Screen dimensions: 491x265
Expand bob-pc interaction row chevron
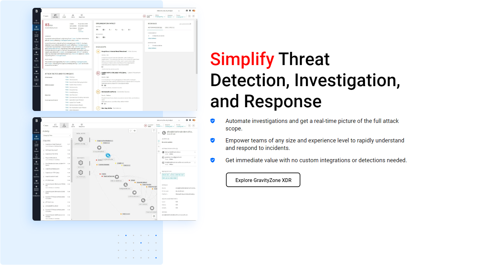coord(195,152)
